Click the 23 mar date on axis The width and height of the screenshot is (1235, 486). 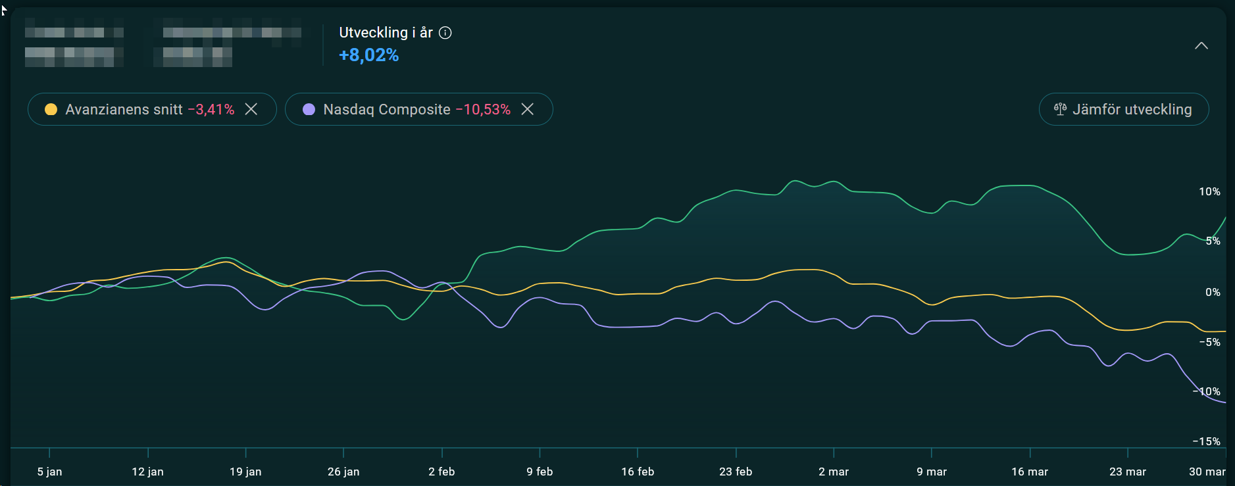pyautogui.click(x=1128, y=472)
